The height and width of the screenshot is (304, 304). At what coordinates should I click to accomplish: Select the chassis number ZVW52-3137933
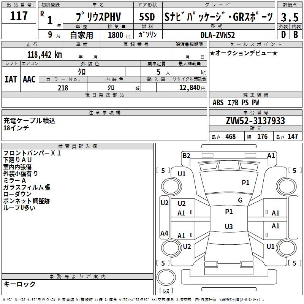(255, 121)
